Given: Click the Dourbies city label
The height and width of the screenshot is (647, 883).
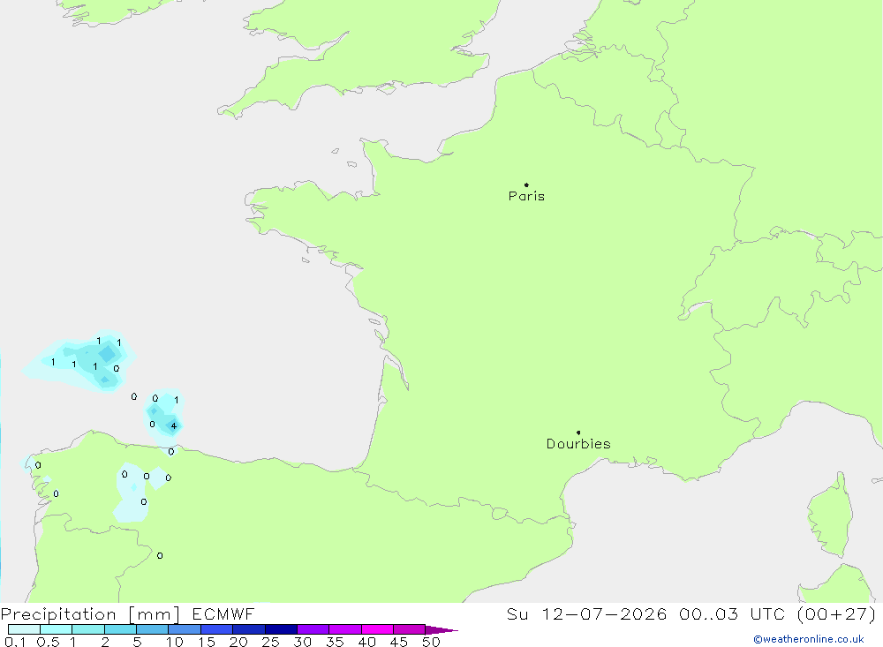Looking at the screenshot, I should pos(578,444).
